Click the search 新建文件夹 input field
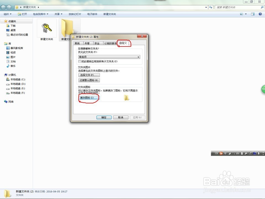This screenshot has width=265, height=199. click(x=237, y=7)
